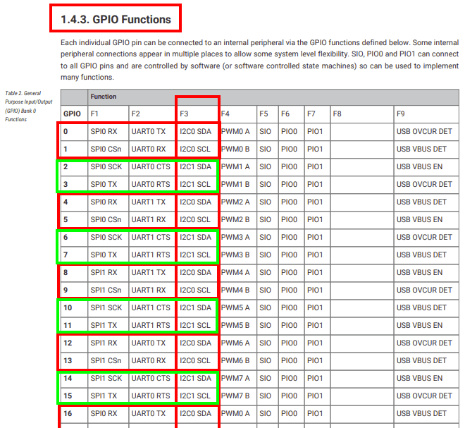
Task: Select 'SPI0 SCK' in GPIO 6 row
Action: (106, 237)
